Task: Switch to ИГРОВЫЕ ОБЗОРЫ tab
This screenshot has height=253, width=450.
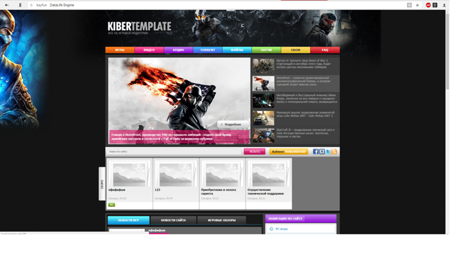Action: (222, 220)
